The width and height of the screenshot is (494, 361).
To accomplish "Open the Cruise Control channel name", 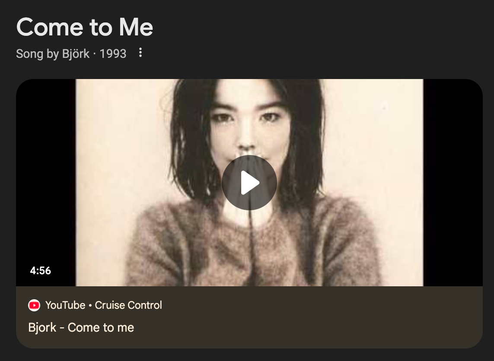I will click(128, 305).
